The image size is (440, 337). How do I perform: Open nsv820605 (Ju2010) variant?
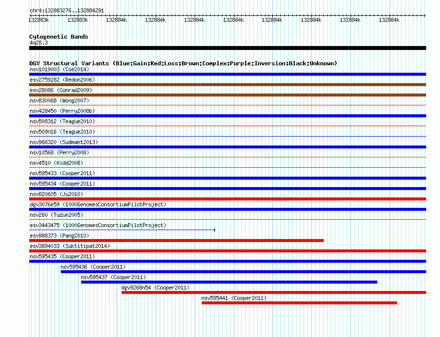(56, 194)
